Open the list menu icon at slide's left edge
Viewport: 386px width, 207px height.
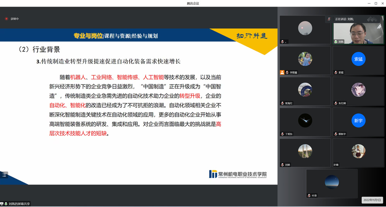pos(4,175)
